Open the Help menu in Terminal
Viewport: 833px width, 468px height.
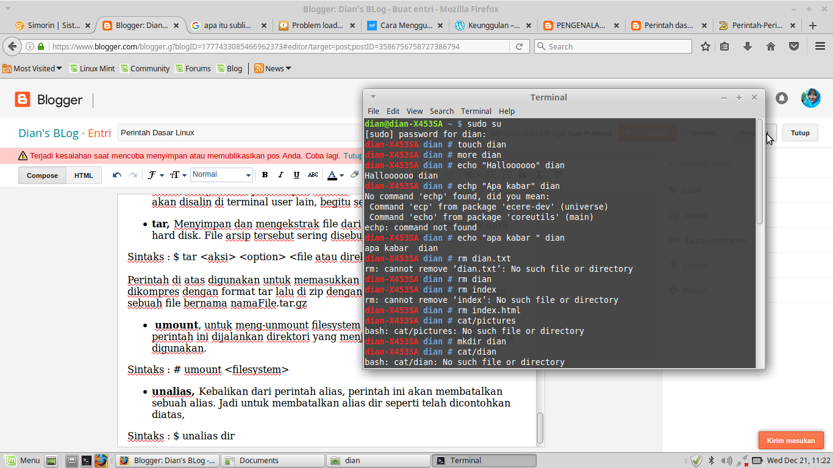pos(507,111)
